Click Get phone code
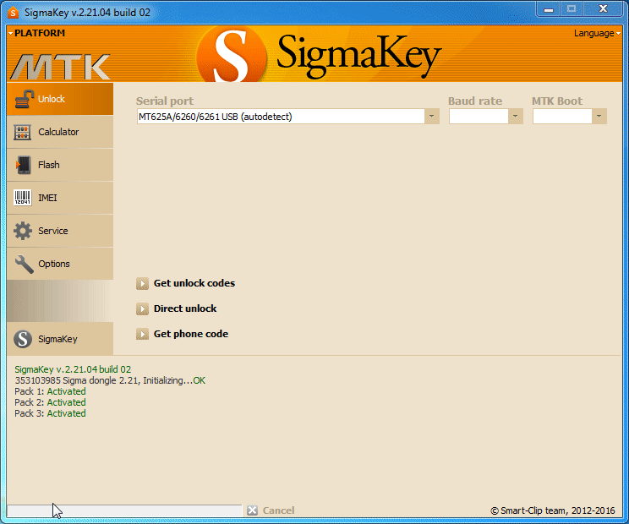Image resolution: width=629 pixels, height=524 pixels. (x=190, y=334)
